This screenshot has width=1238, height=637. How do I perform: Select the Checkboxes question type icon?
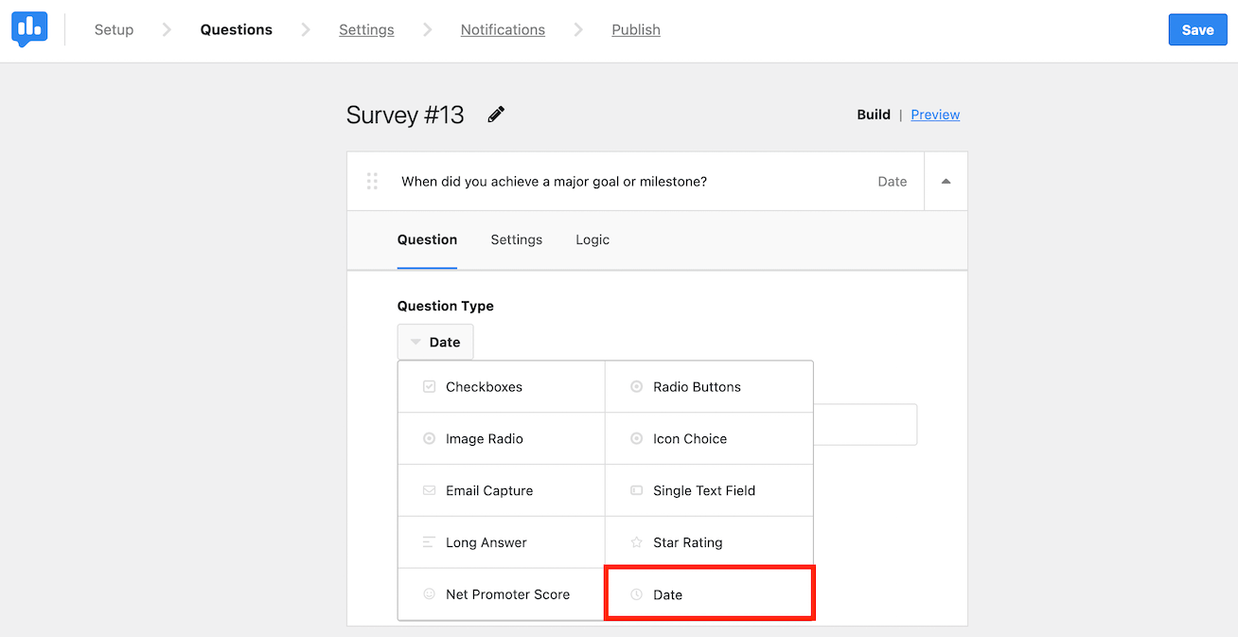pyautogui.click(x=428, y=386)
